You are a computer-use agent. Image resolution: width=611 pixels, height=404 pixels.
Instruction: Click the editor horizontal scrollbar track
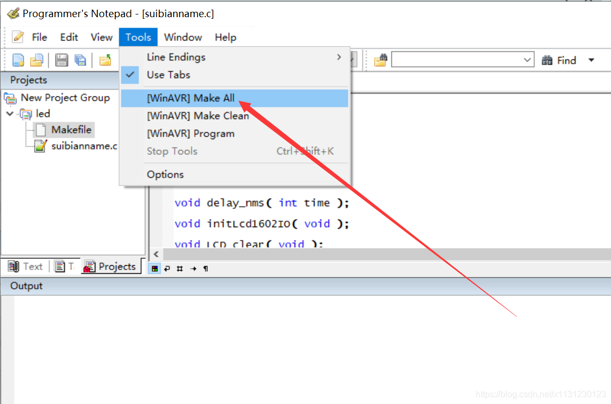click(x=387, y=255)
